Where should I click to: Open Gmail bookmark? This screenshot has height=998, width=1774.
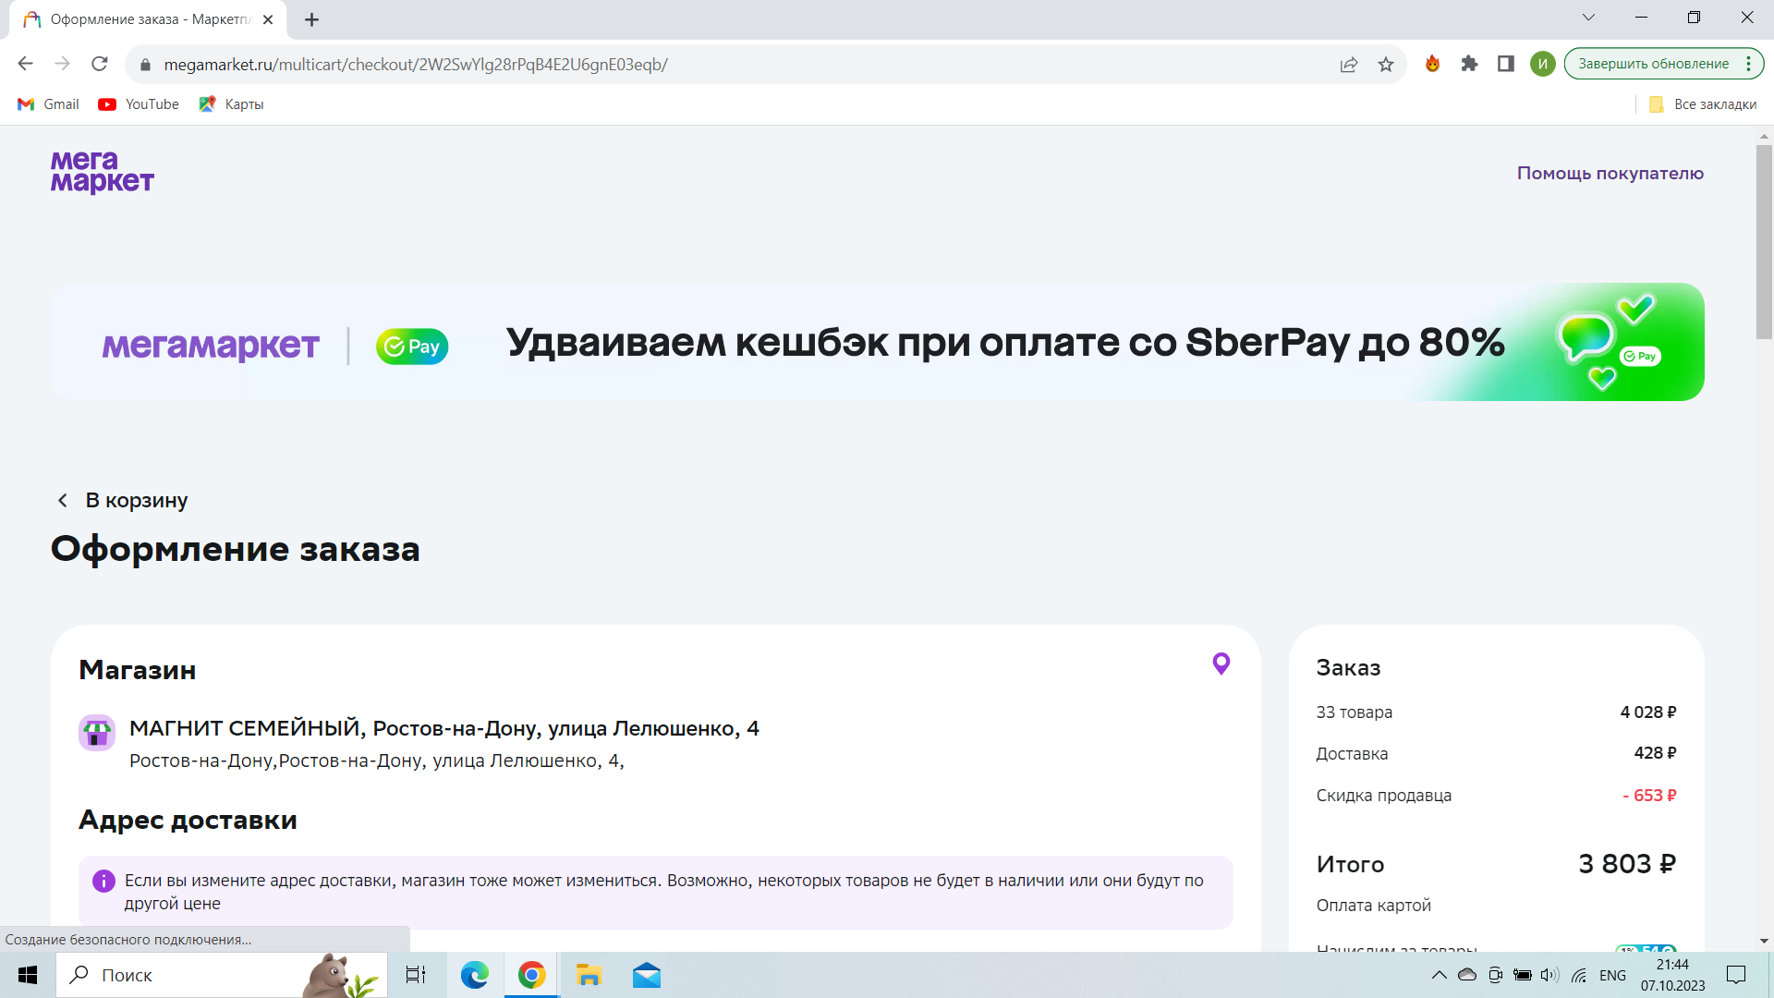tap(48, 104)
